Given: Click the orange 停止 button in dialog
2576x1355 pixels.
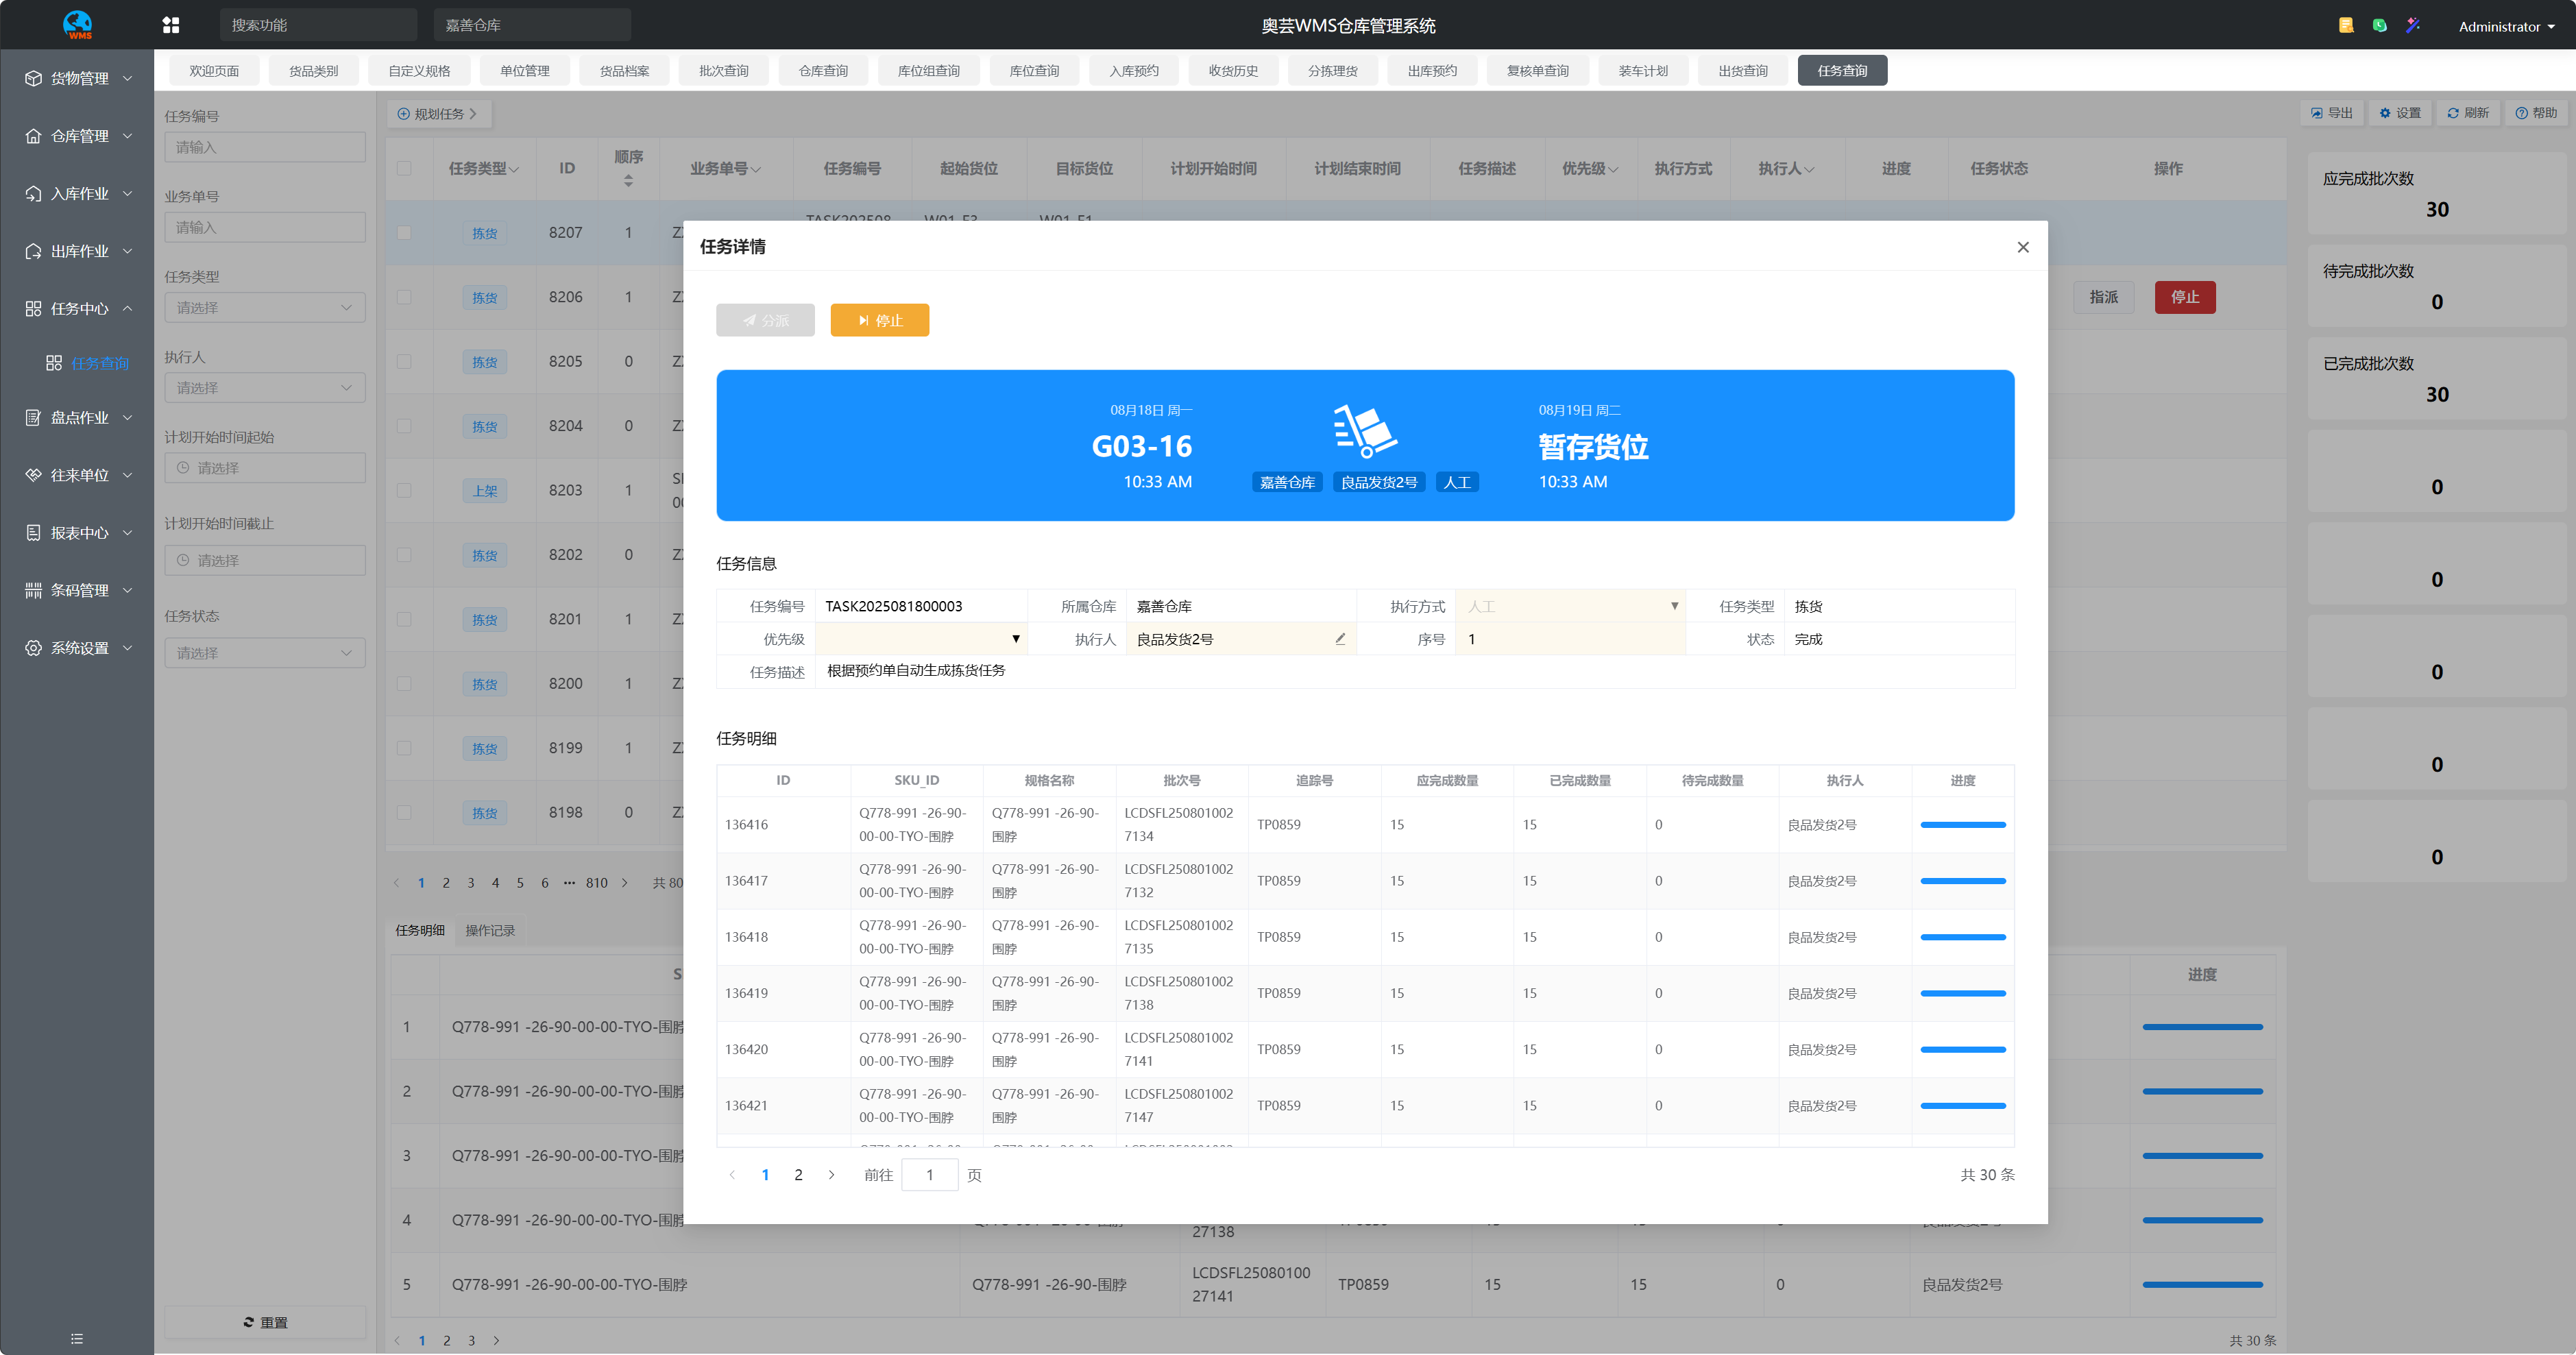Looking at the screenshot, I should 879,320.
